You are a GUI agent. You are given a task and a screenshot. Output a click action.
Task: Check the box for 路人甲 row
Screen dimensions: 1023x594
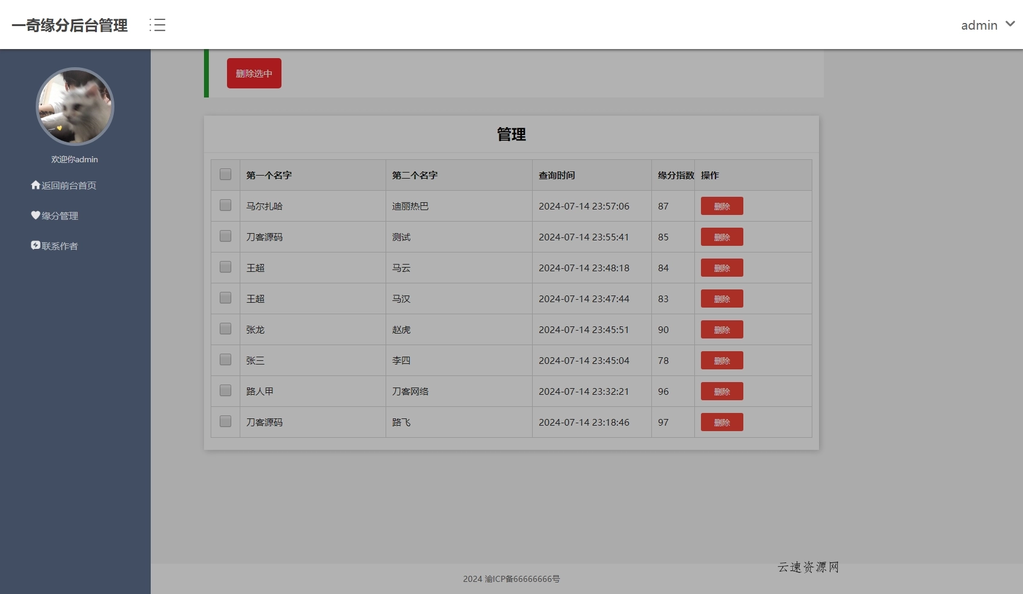(x=225, y=391)
